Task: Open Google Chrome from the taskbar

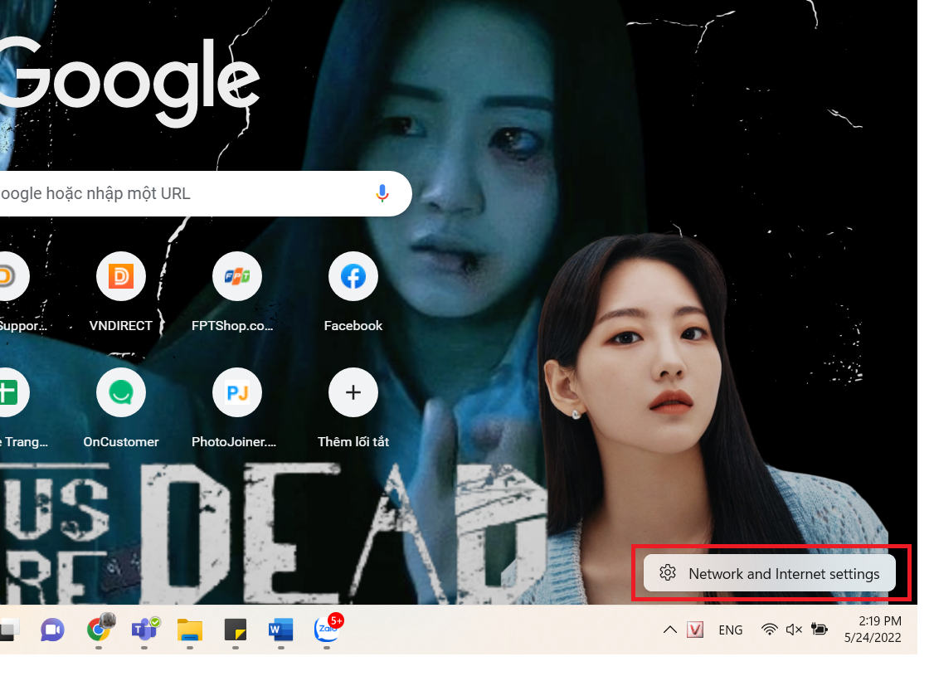Action: [x=99, y=630]
